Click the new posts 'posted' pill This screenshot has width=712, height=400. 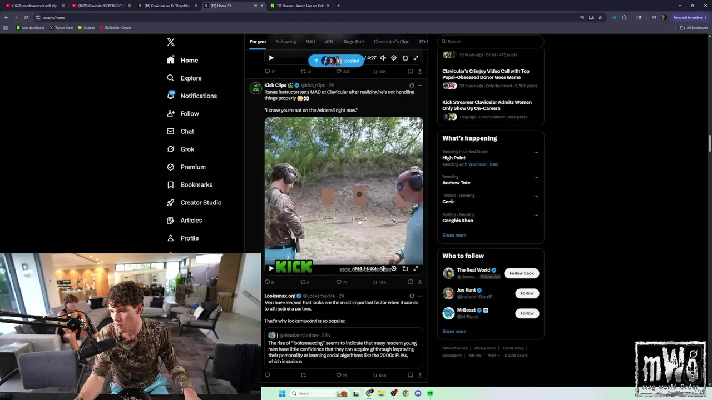coord(337,61)
